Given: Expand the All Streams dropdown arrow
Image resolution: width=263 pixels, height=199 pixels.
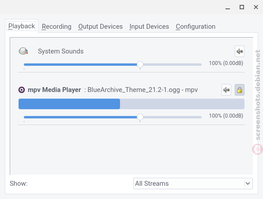Looking at the screenshot, I should [248, 184].
